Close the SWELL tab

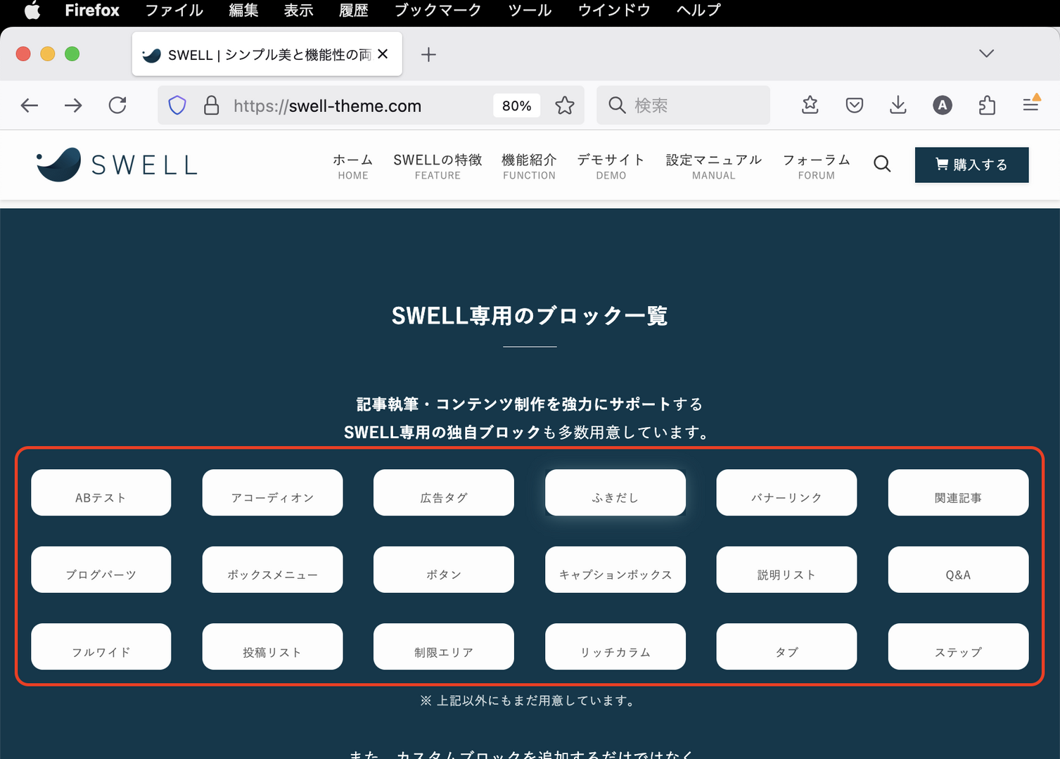[383, 54]
